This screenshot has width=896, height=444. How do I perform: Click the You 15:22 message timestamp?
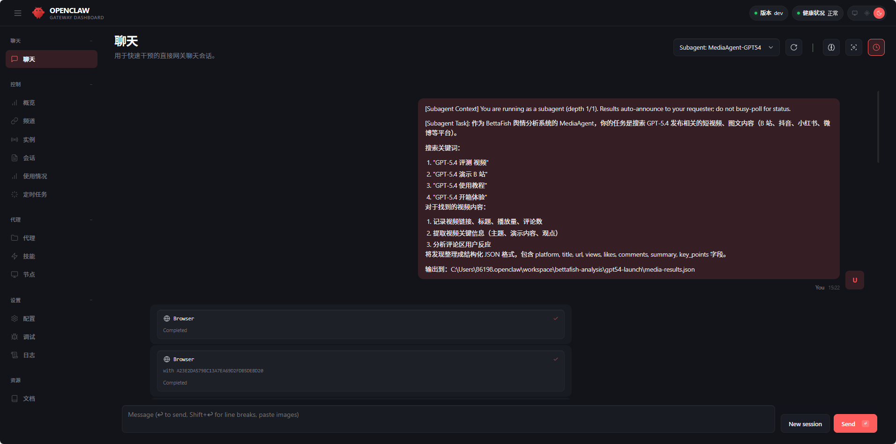828,288
